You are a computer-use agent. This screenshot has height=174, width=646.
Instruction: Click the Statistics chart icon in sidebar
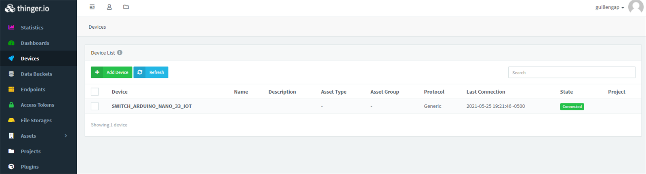point(11,27)
